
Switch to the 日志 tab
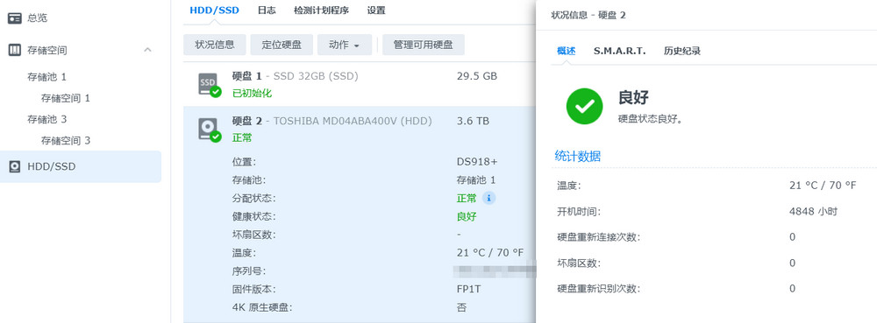coord(267,11)
